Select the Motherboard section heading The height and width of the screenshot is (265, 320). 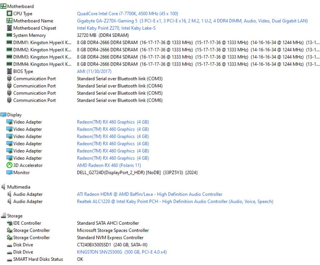click(20, 7)
